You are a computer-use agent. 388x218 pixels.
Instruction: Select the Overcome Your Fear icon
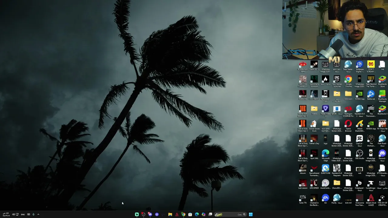(360, 200)
